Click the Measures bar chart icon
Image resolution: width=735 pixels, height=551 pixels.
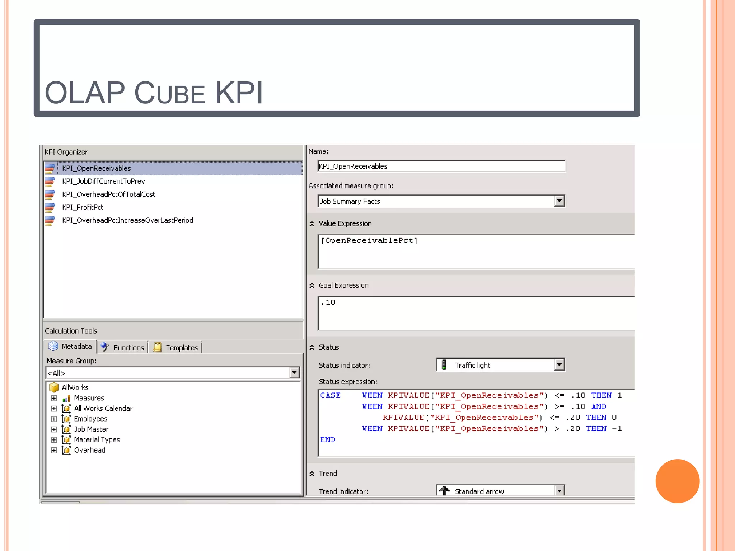66,399
